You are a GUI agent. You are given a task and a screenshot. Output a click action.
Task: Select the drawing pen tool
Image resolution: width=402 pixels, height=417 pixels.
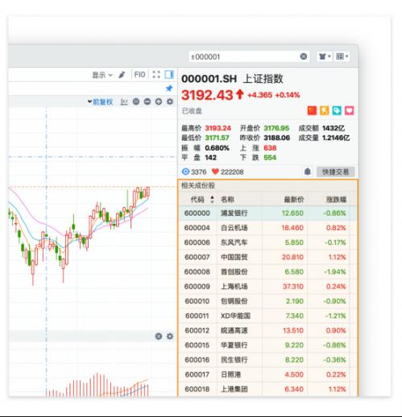[x=122, y=75]
